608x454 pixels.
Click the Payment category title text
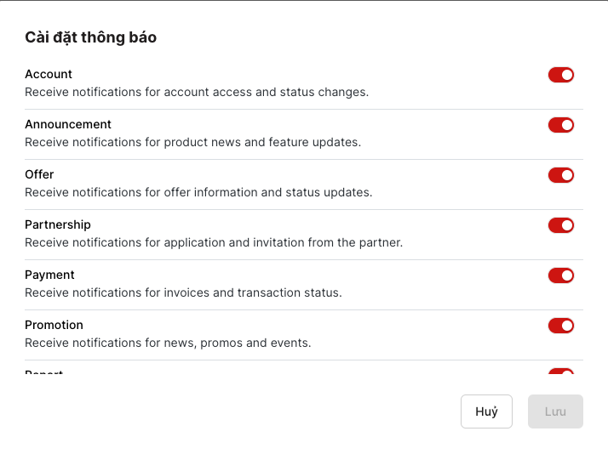49,275
